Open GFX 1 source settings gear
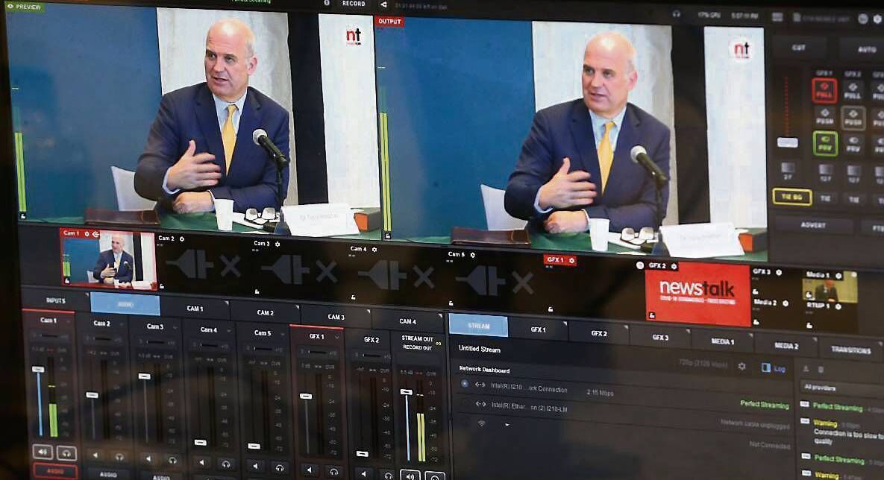884x480 pixels. point(572,260)
